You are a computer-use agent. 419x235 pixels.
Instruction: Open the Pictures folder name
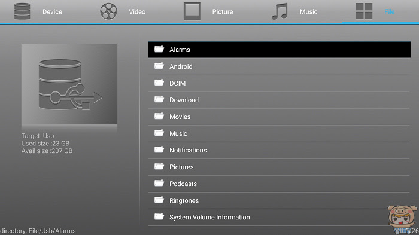coord(181,167)
